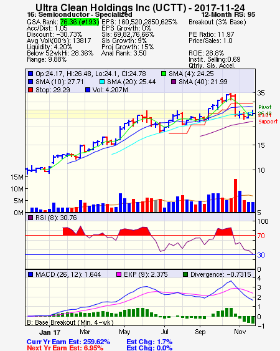Click the RSI (8): 30.76 legend text
This screenshot has width=280, height=351.
click(56, 218)
